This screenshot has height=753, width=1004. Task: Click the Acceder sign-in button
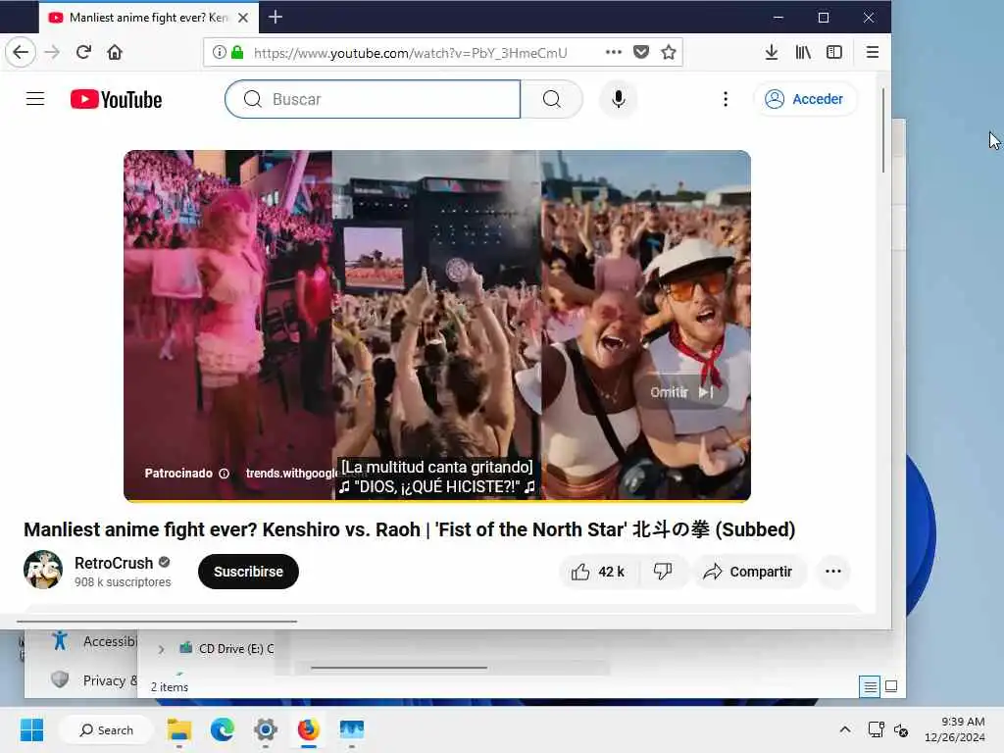(x=804, y=99)
